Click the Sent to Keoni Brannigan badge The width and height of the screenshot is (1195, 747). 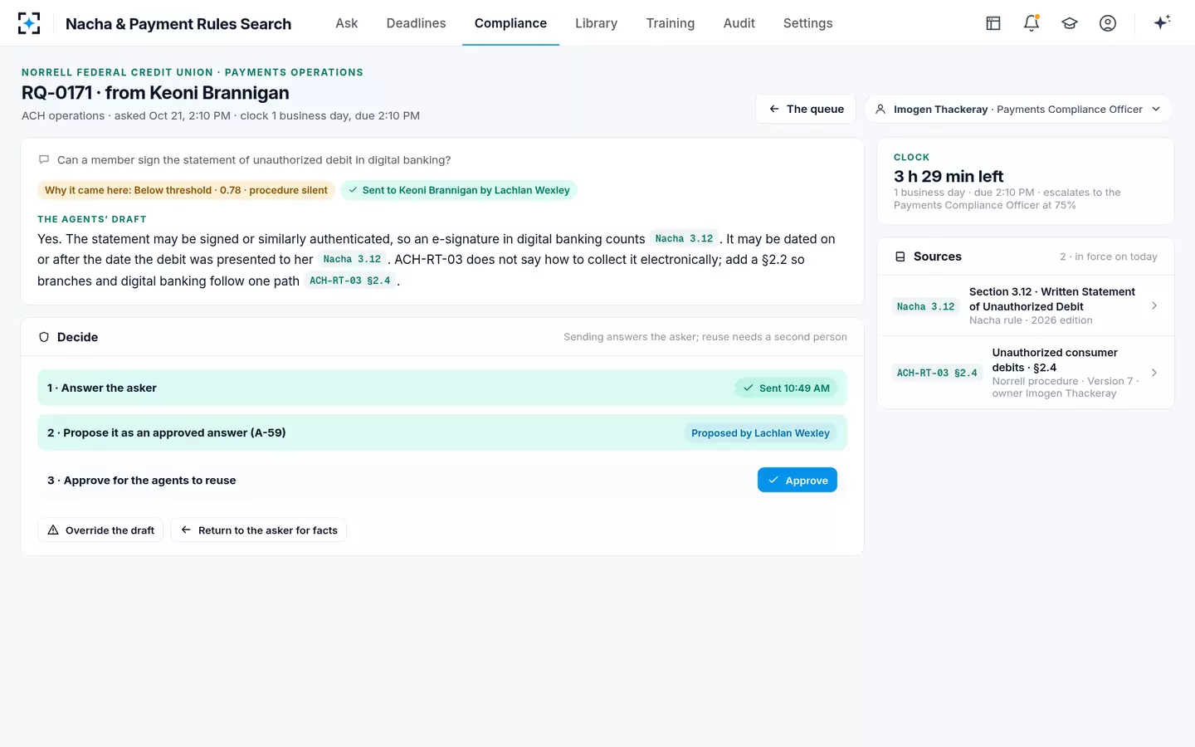coord(459,190)
